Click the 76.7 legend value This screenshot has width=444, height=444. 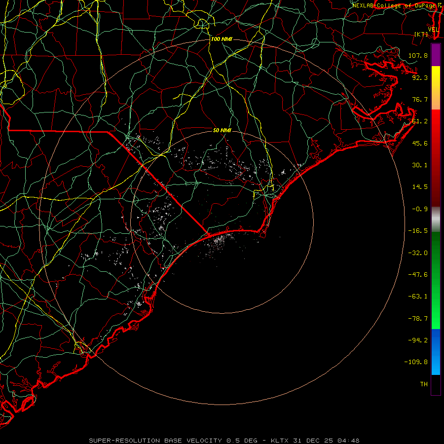[x=420, y=99]
